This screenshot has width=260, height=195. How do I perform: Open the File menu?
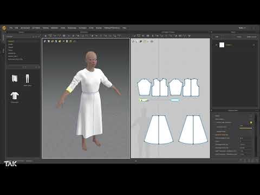click(x=11, y=28)
